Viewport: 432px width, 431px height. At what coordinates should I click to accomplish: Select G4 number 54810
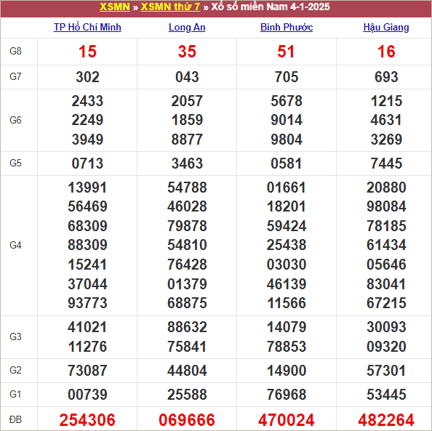187,245
